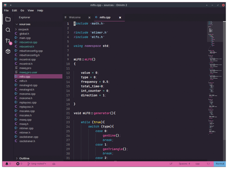
Task: Click line number 21 in the gutter
Action: [x=68, y=113]
